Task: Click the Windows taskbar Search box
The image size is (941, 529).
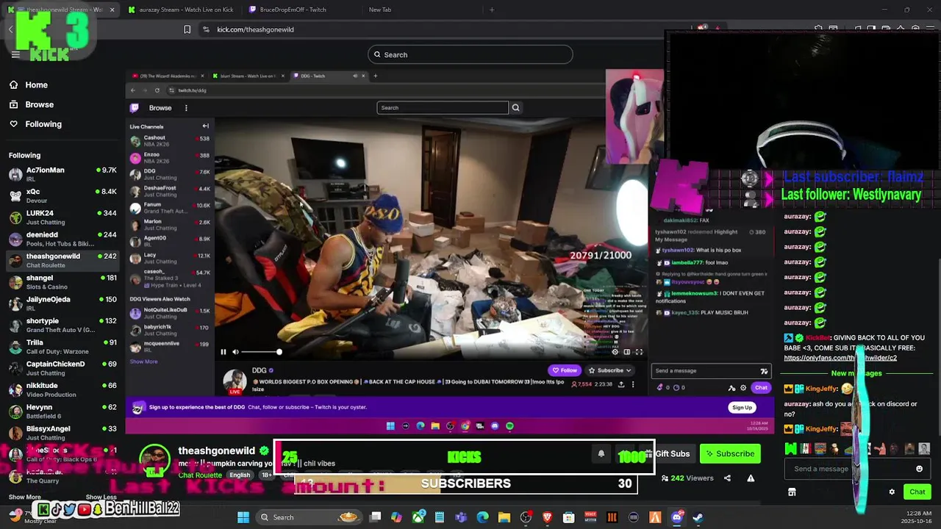Action: click(x=310, y=517)
